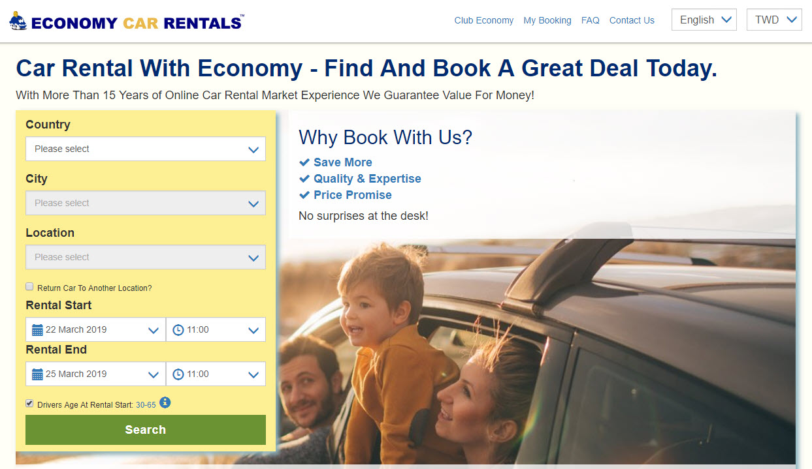Image resolution: width=812 pixels, height=469 pixels.
Task: Click the Price Promise checkmark icon
Action: [x=304, y=195]
